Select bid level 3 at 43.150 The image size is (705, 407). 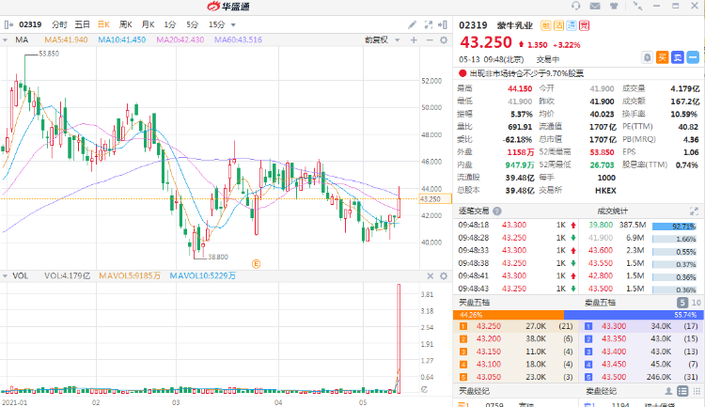pos(516,352)
